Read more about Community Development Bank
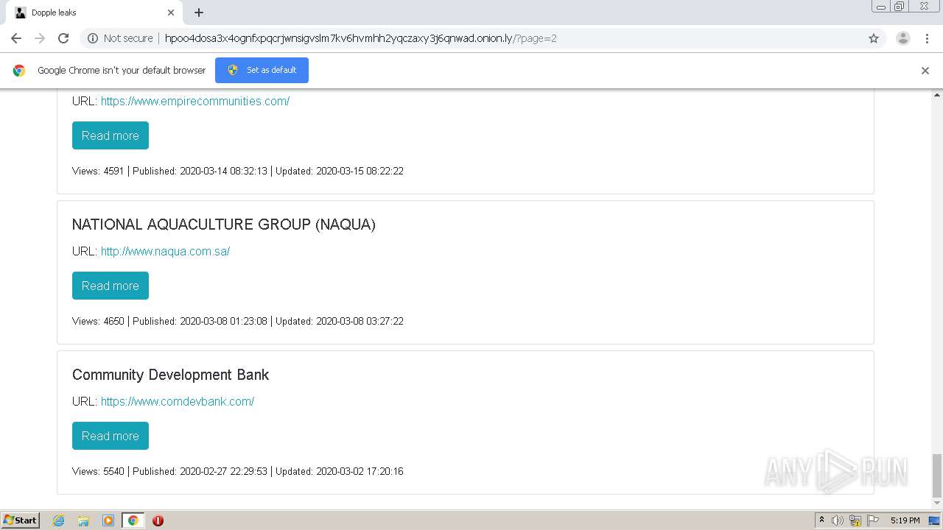This screenshot has width=943, height=530. coord(111,436)
